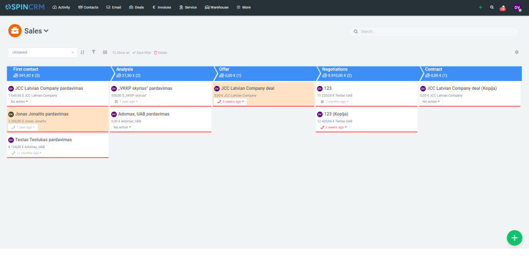Viewport: 529px width, 260px height.
Task: Click Show all link
Action: (121, 53)
